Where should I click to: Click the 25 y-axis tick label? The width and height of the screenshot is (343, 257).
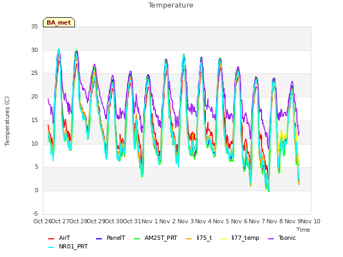(x=34, y=73)
